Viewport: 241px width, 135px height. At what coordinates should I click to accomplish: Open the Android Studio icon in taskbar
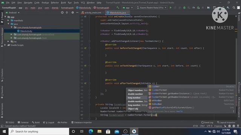tap(134, 131)
